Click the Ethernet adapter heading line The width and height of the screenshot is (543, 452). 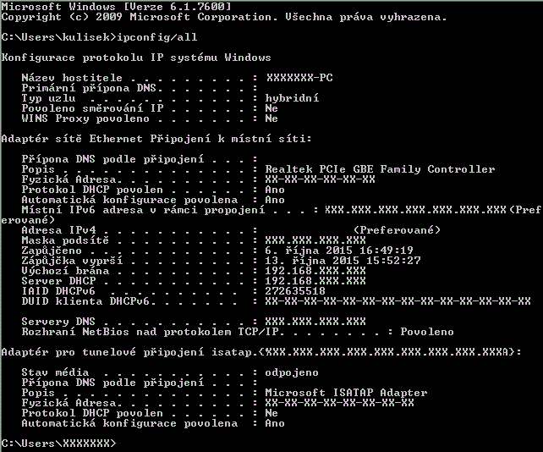[x=157, y=139]
